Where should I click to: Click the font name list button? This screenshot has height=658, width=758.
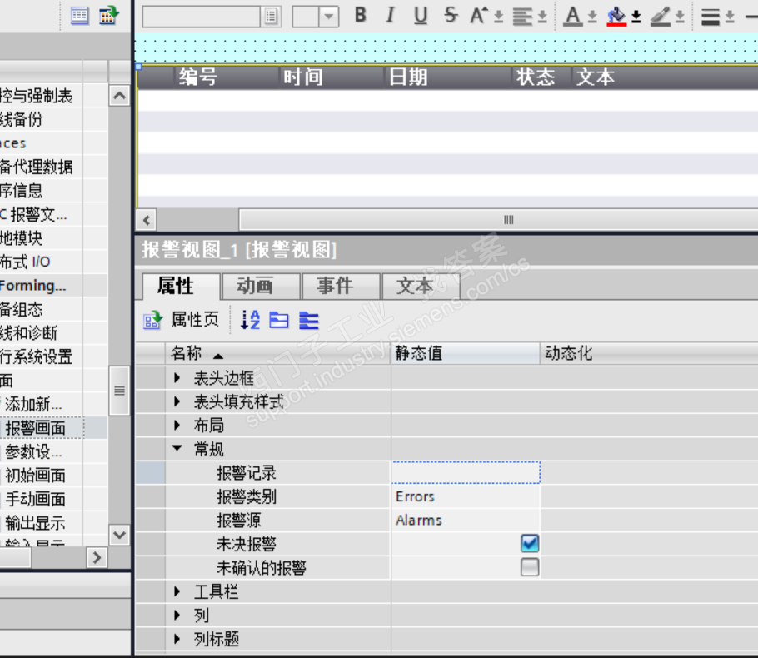[271, 17]
